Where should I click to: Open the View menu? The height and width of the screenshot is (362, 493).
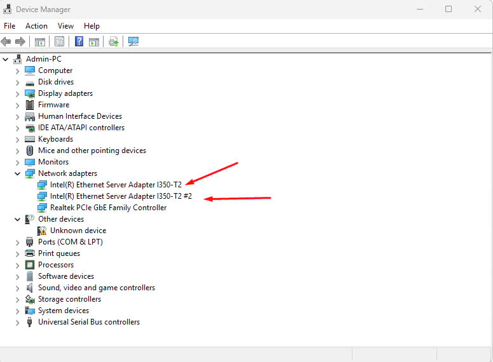point(65,26)
